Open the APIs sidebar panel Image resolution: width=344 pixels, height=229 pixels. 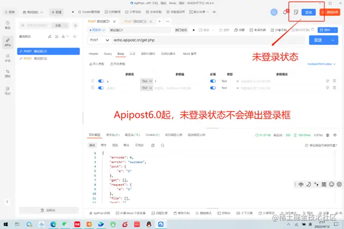click(x=8, y=42)
